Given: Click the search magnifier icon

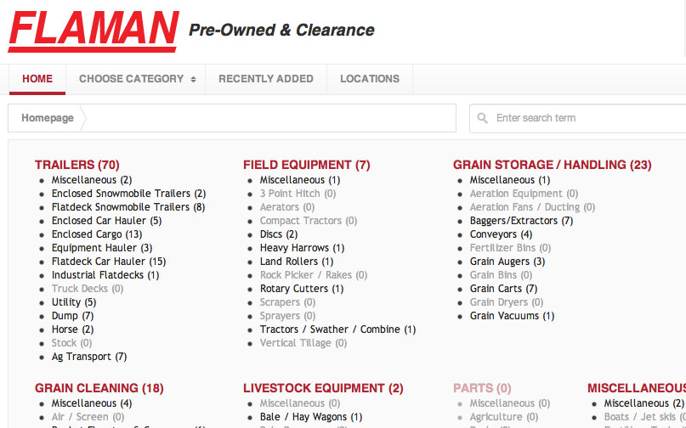Looking at the screenshot, I should [x=482, y=118].
